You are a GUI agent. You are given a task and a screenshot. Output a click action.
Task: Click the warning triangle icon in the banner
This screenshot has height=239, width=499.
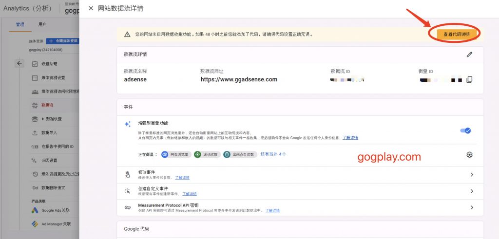127,35
